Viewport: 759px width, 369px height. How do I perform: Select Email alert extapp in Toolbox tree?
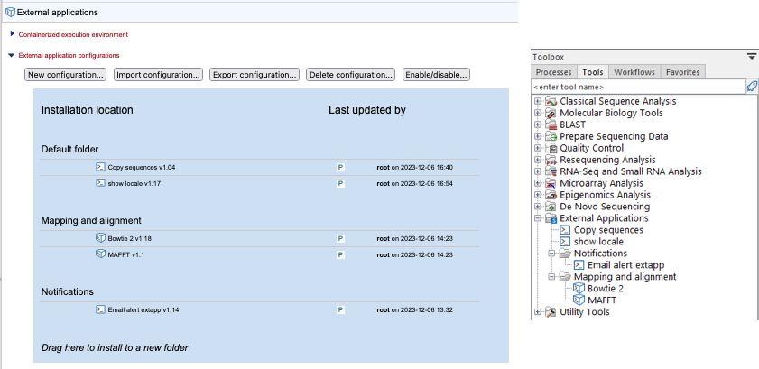[626, 265]
